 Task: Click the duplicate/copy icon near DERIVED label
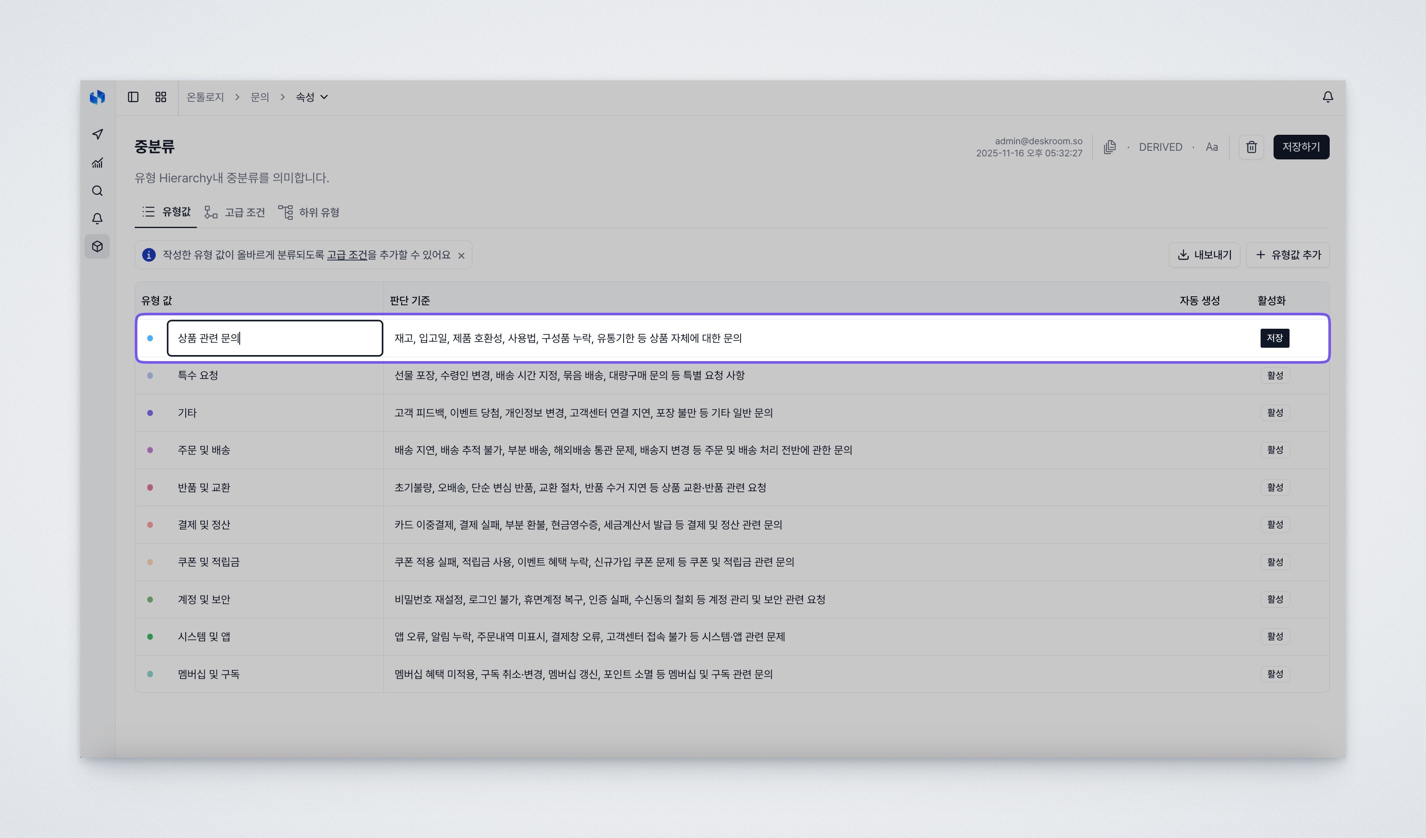pos(1110,146)
